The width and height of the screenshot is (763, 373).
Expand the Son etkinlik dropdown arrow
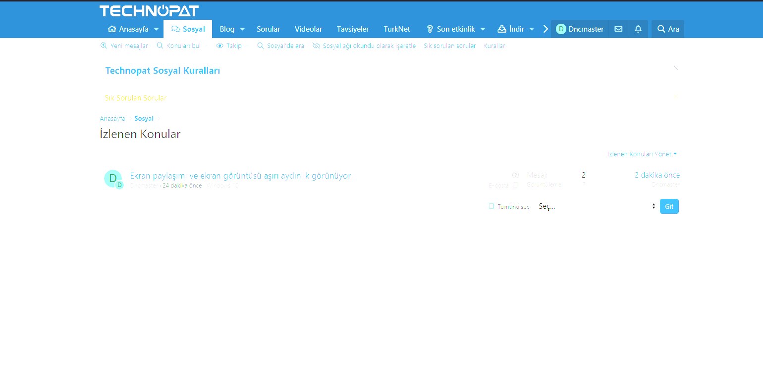pyautogui.click(x=483, y=29)
